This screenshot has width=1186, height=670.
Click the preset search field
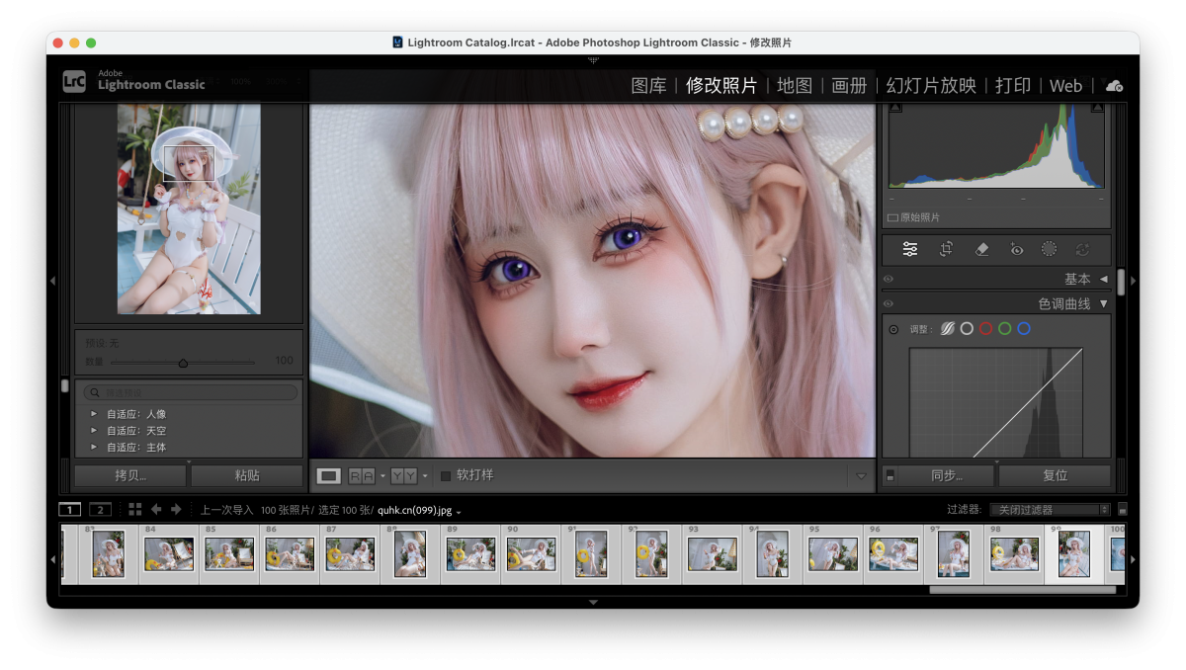pyautogui.click(x=190, y=392)
